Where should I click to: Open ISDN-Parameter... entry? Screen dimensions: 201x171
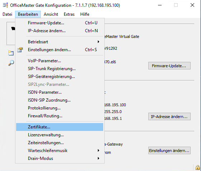pyautogui.click(x=59, y=92)
